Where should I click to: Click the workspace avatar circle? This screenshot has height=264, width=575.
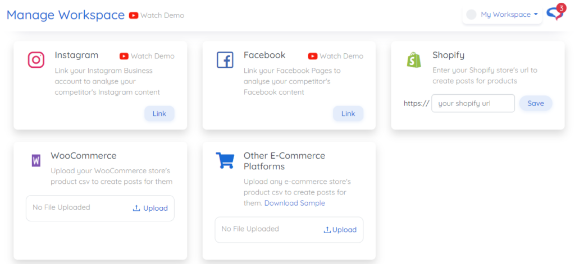point(471,15)
